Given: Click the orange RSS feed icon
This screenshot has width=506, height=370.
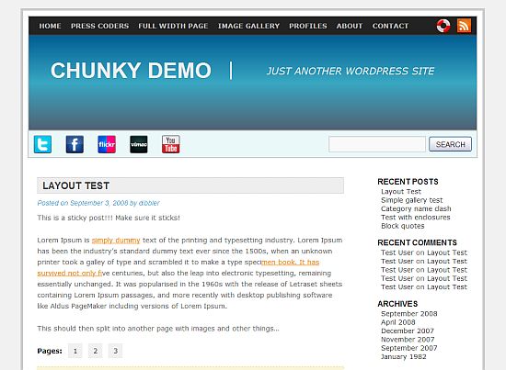Looking at the screenshot, I should tap(464, 26).
